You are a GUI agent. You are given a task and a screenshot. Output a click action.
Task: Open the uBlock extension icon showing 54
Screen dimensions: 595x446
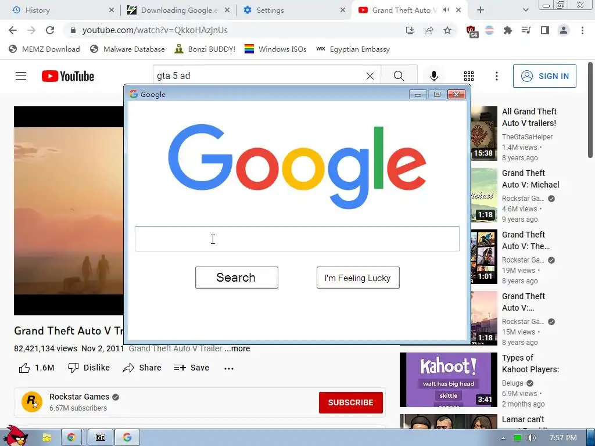click(x=472, y=31)
